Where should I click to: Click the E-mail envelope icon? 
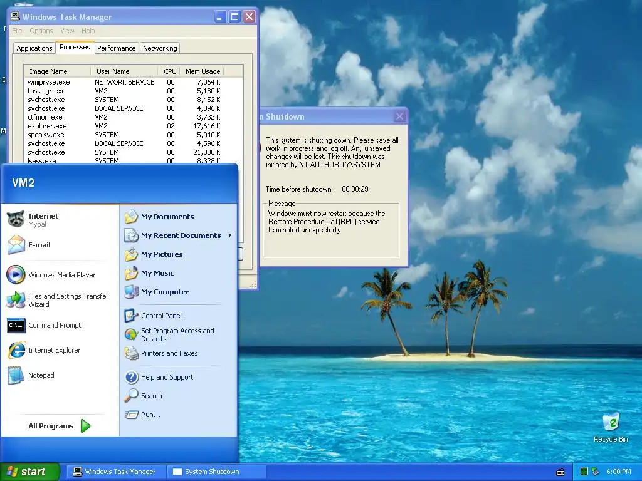click(x=16, y=245)
